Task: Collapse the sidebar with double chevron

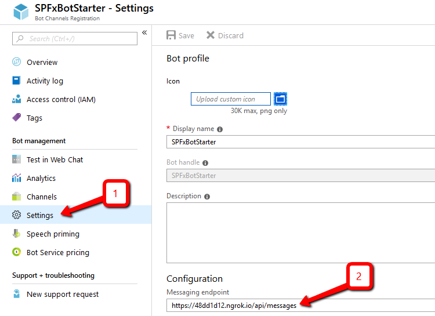Action: 144,32
